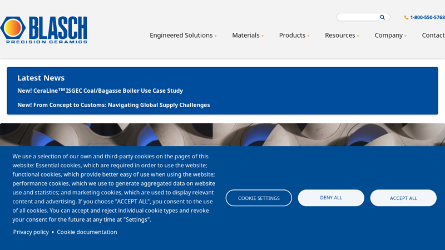Open CeraLine ISGEC Boiler case study link

[x=100, y=91]
